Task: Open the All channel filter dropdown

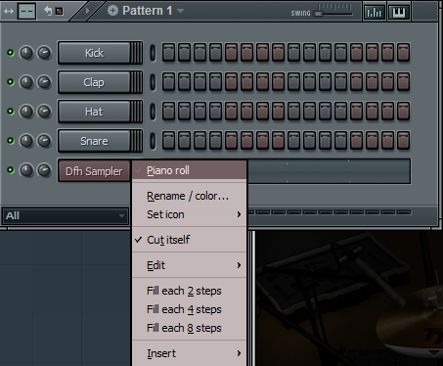Action: pos(66,215)
